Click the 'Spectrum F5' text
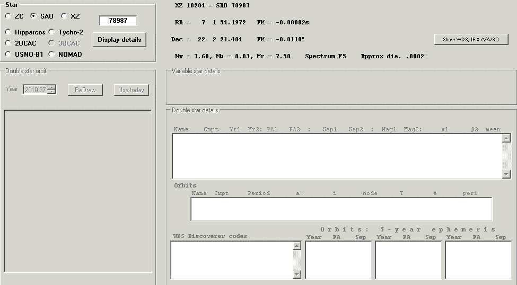 tap(326, 56)
